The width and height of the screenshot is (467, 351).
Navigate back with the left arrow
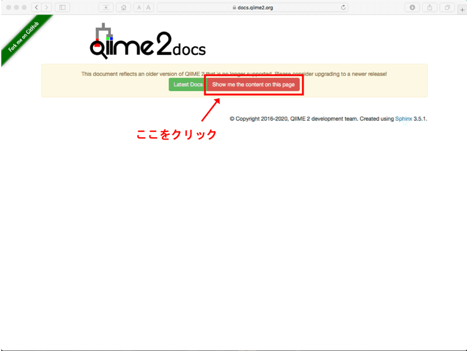pos(37,8)
